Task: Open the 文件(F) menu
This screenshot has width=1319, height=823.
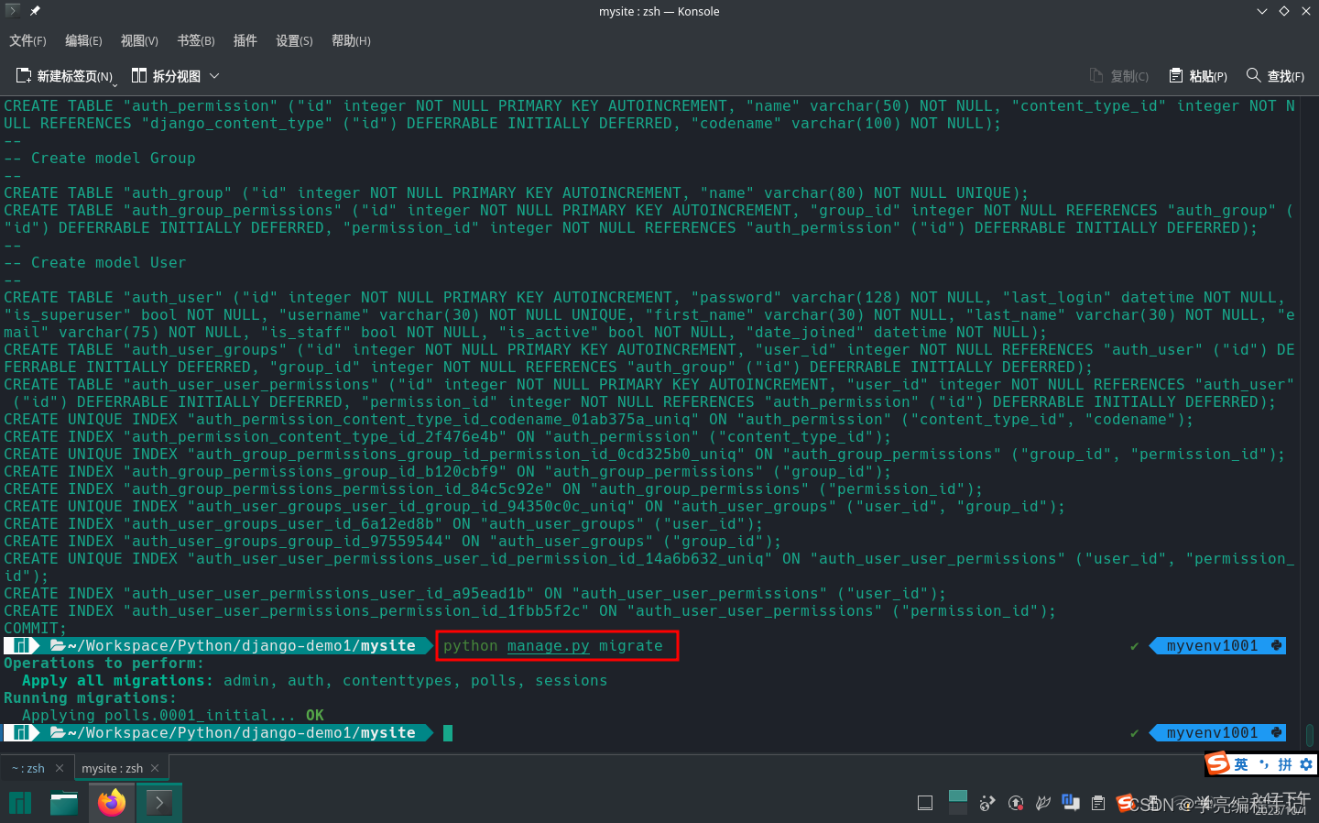Action: click(x=27, y=40)
